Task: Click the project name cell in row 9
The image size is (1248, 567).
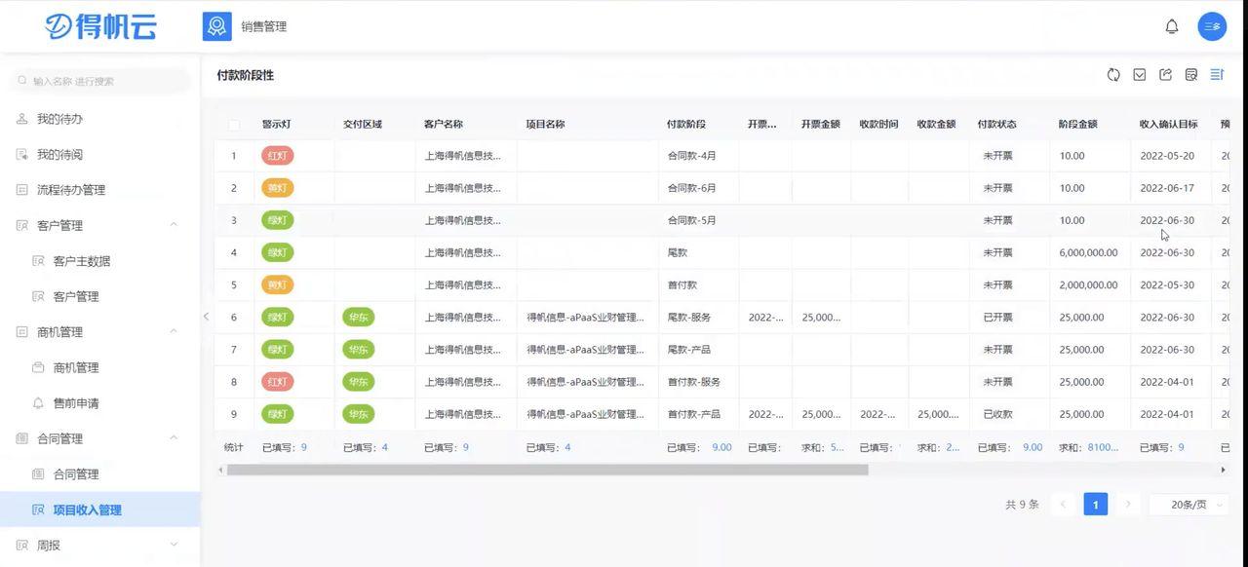Action: click(x=585, y=414)
